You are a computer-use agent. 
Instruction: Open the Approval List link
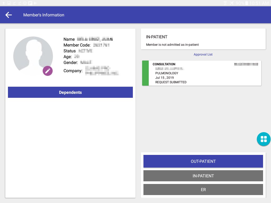tap(203, 54)
